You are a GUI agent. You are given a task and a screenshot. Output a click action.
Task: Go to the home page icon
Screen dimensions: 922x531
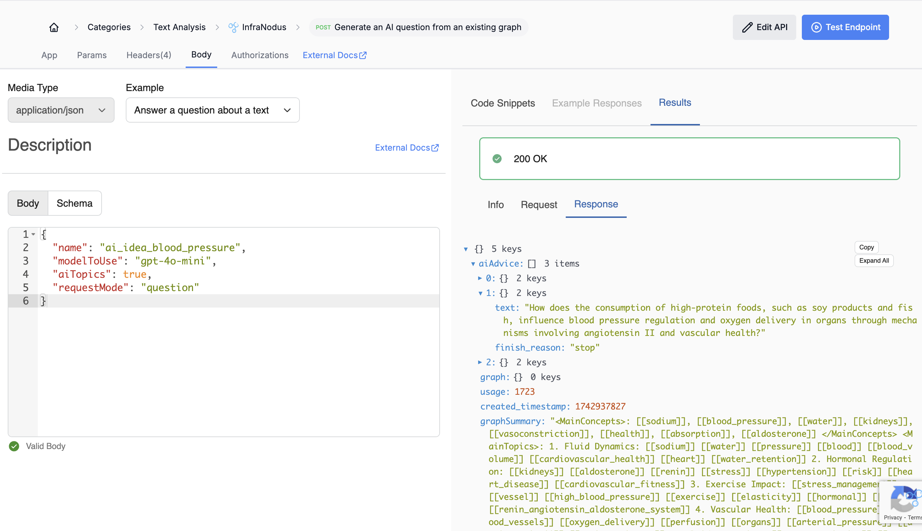coord(54,27)
